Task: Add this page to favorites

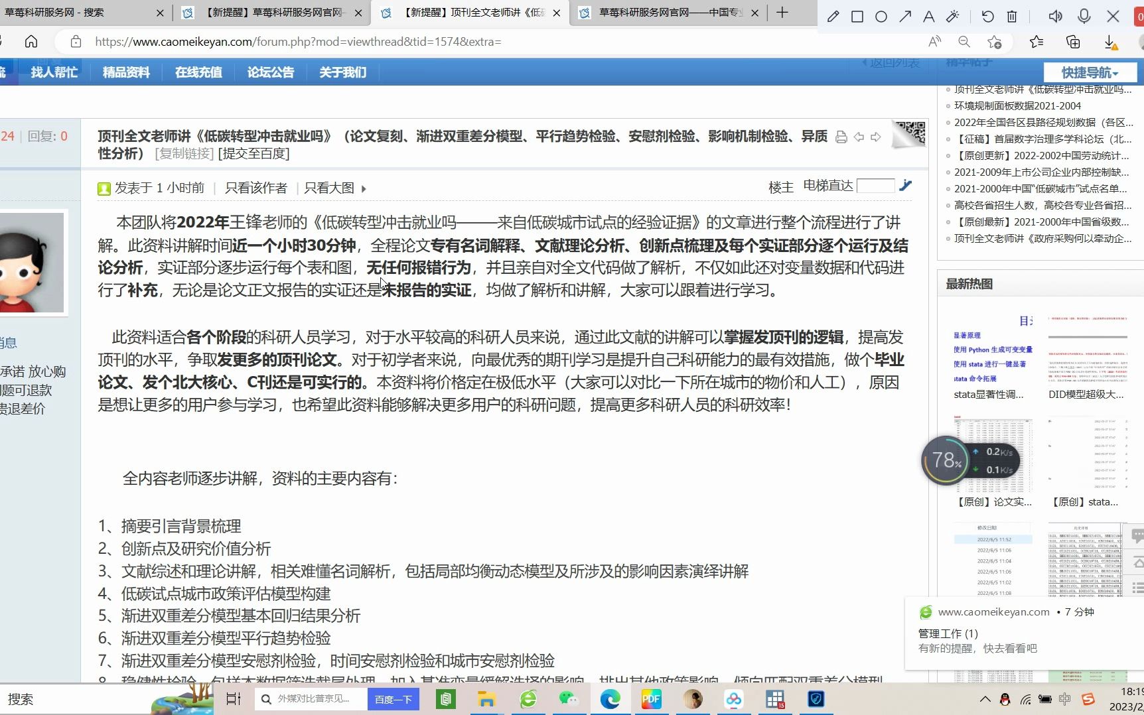Action: (x=994, y=42)
